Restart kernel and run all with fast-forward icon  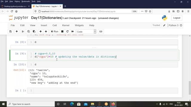click(x=73, y=32)
